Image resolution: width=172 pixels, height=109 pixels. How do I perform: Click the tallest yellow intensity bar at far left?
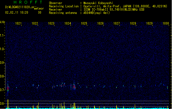pos(8,104)
